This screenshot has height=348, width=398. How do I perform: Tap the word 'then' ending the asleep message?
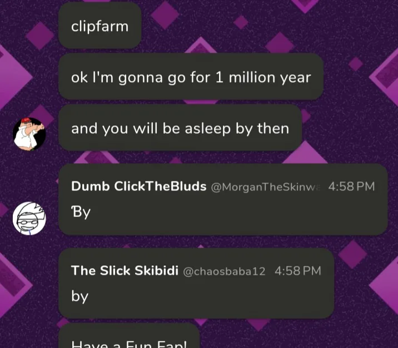(273, 128)
